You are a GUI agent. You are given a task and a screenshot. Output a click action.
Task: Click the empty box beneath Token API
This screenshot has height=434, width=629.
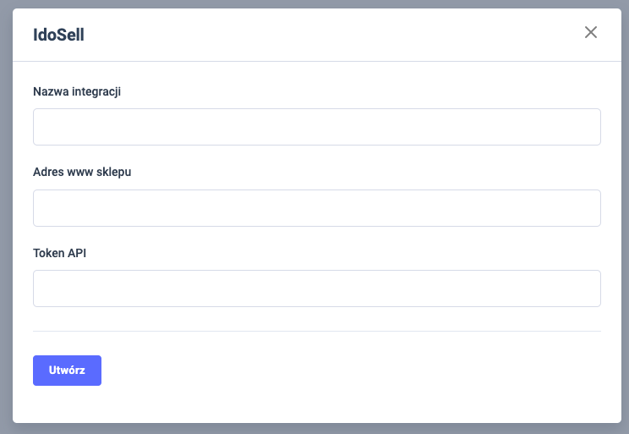(316, 288)
